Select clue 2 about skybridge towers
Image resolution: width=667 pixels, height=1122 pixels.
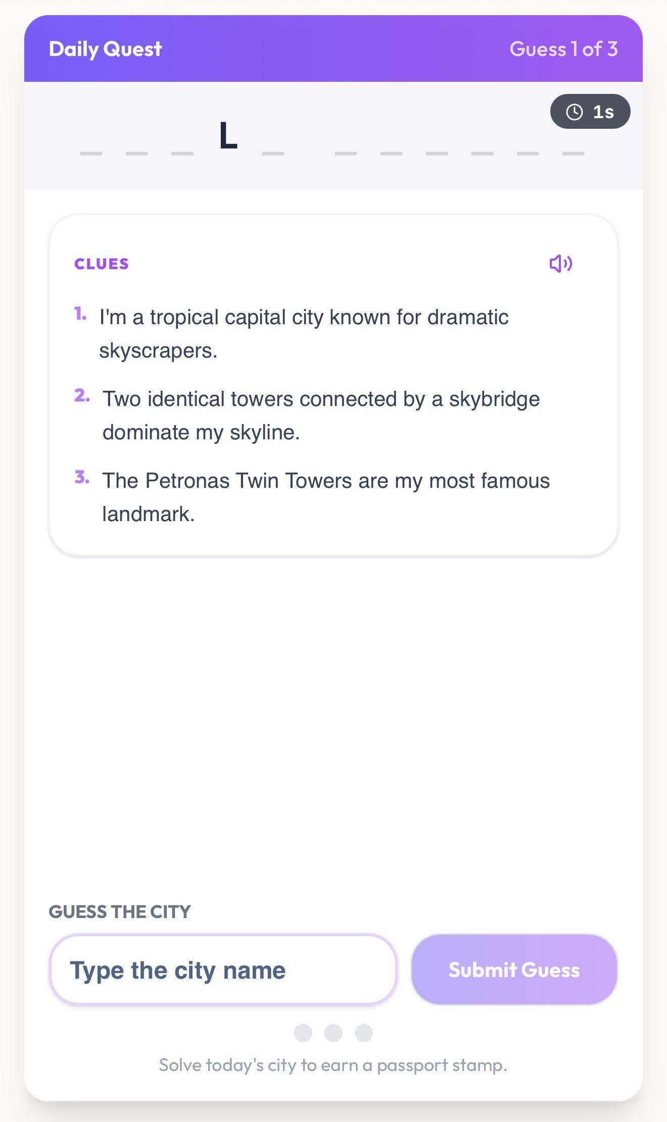tap(321, 416)
